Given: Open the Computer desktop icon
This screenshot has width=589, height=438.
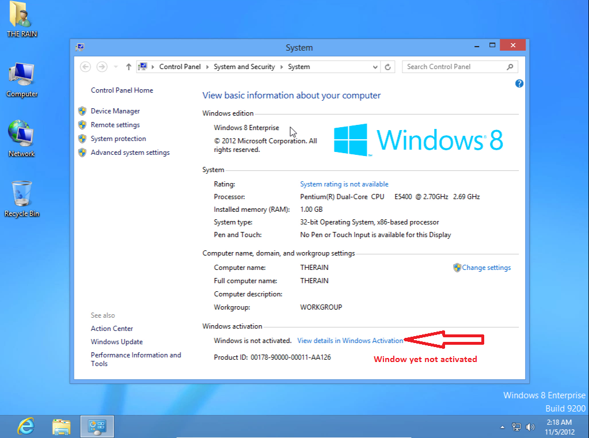Looking at the screenshot, I should click(22, 79).
